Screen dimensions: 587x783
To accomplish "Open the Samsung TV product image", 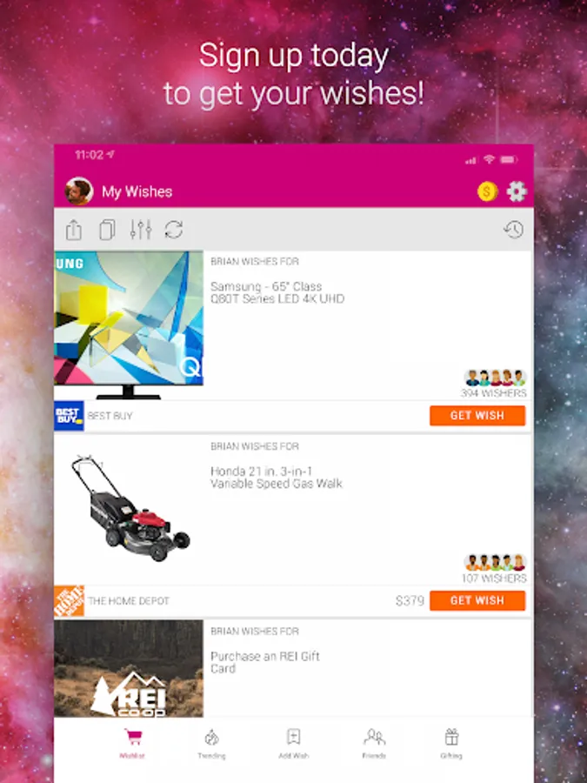I will coord(129,325).
